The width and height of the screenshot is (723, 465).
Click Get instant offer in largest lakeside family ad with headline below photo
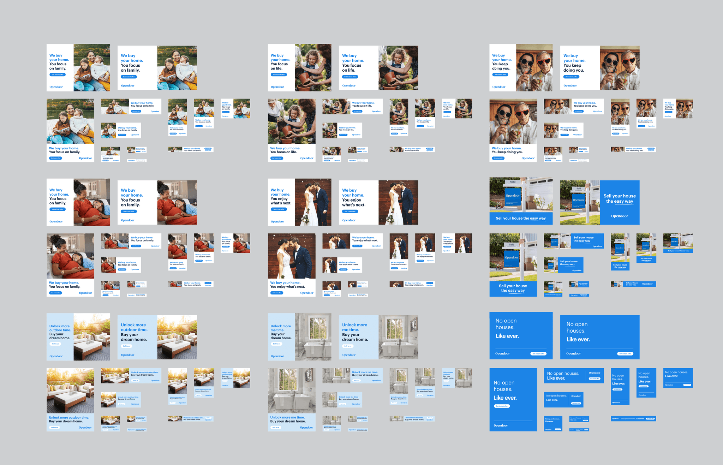pyautogui.click(x=55, y=158)
